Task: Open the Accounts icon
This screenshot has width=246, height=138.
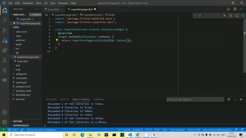Action: click(5, 112)
